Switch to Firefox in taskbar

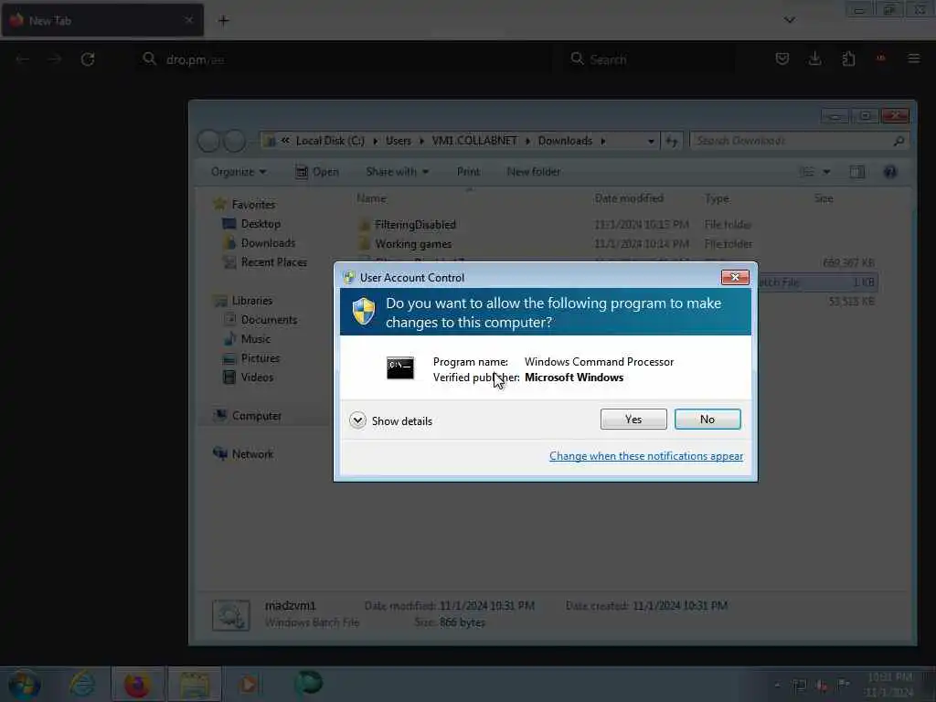137,684
